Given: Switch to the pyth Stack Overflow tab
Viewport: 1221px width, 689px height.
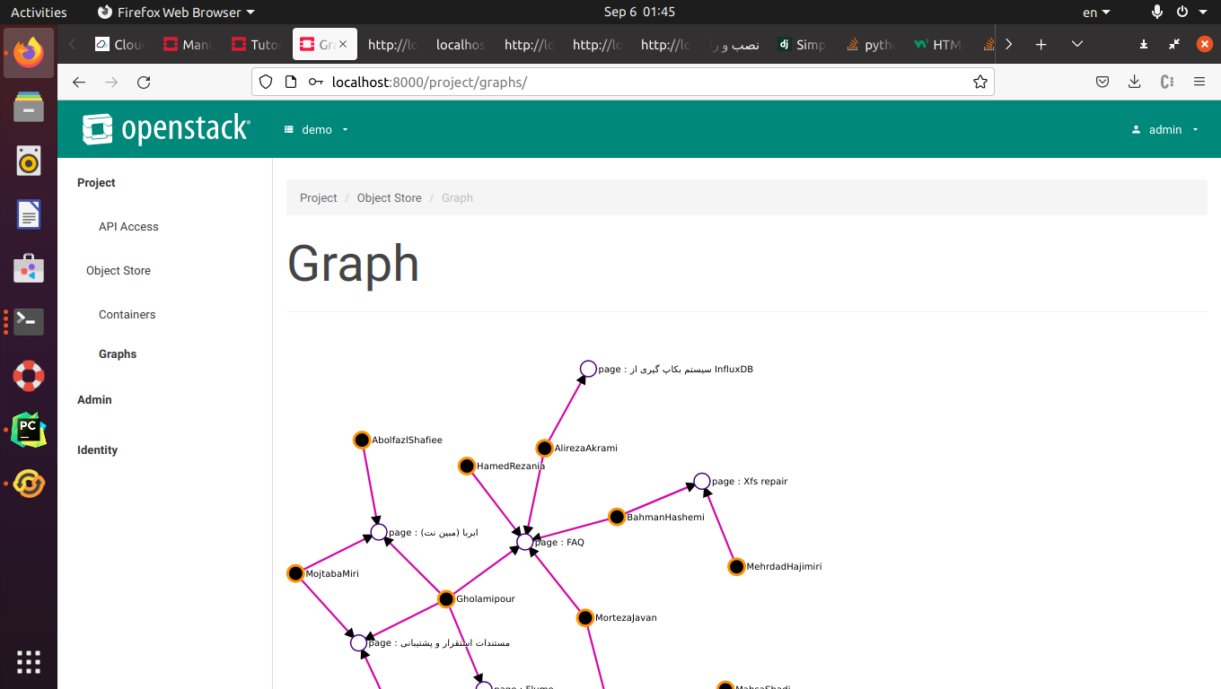Looking at the screenshot, I should point(870,44).
